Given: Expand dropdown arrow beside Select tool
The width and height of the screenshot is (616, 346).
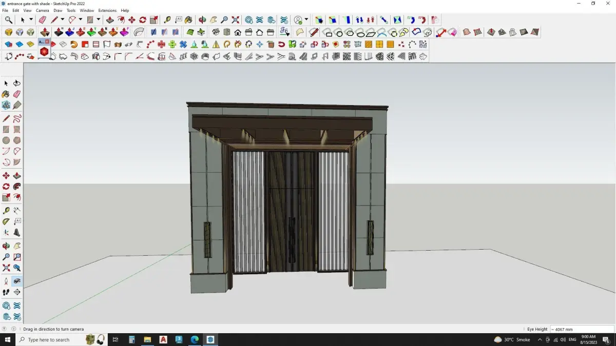Looking at the screenshot, I should 31,20.
